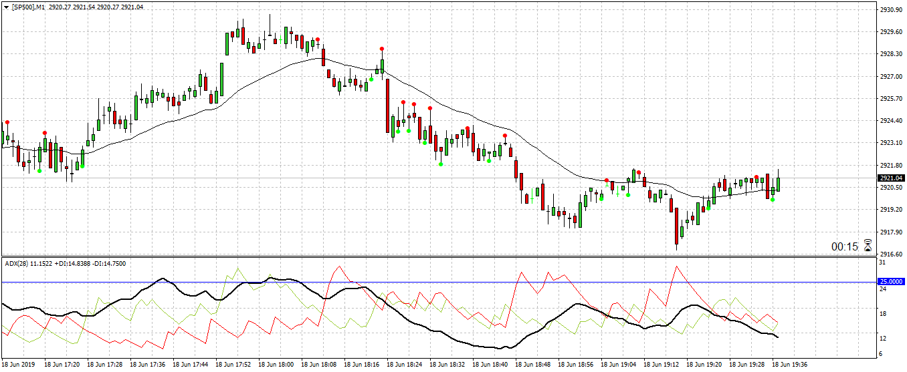The width and height of the screenshot is (907, 372).
Task: Click the 18 Jun 17:28 time label
Action: [105, 365]
